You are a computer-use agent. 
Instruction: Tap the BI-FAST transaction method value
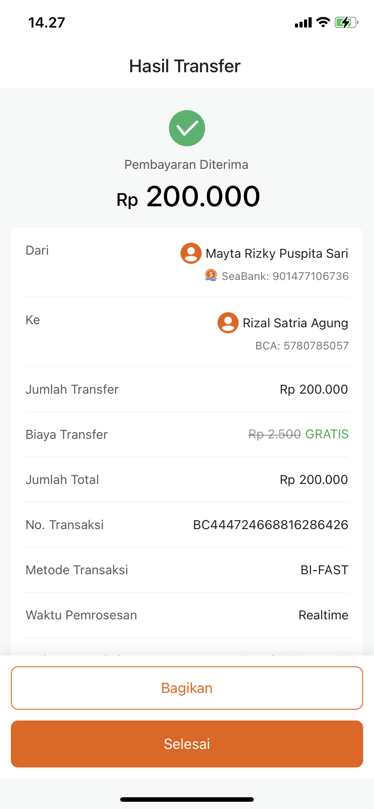click(324, 570)
